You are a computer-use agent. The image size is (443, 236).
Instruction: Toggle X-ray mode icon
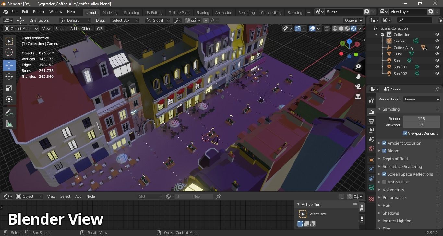tap(327, 29)
